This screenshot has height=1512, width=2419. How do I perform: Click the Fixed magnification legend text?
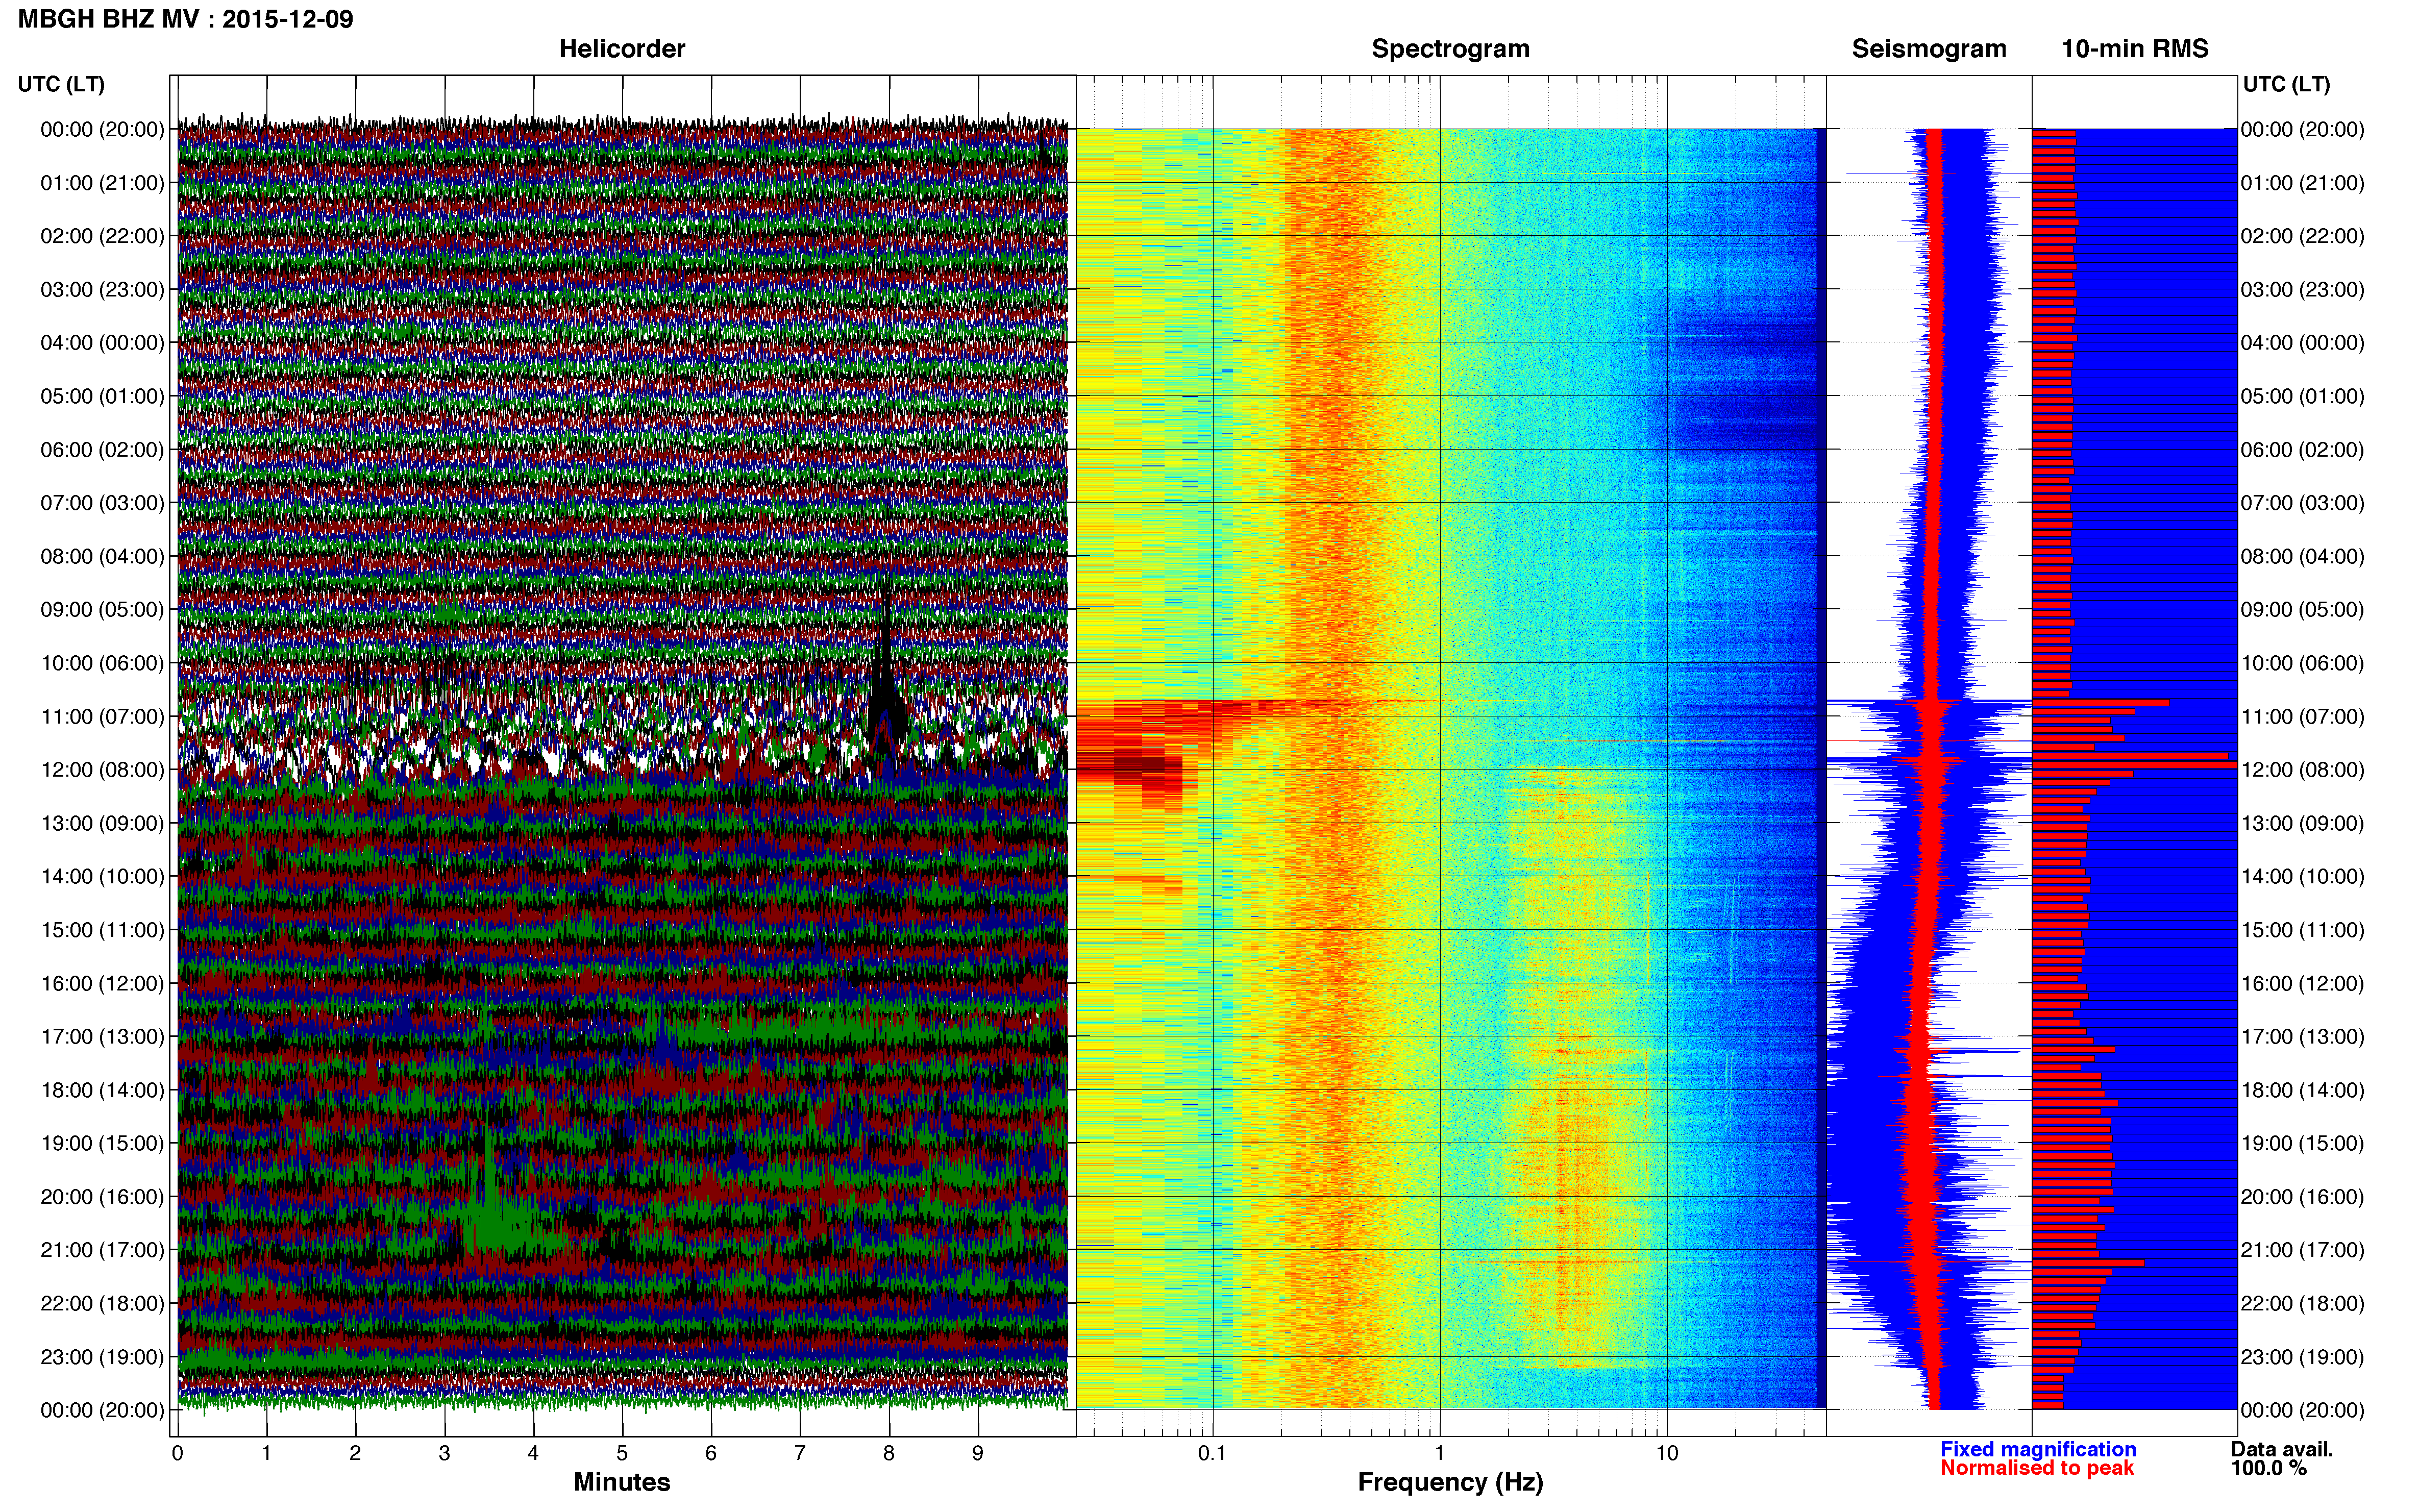pos(2038,1449)
